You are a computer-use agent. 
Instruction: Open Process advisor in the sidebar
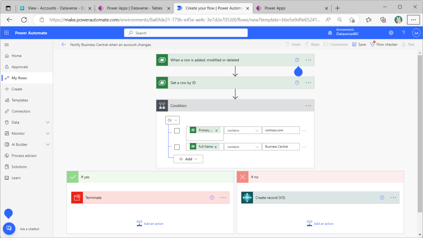[26, 156]
